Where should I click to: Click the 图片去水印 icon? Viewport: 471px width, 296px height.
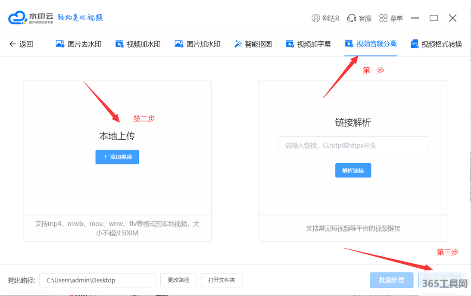coord(60,44)
